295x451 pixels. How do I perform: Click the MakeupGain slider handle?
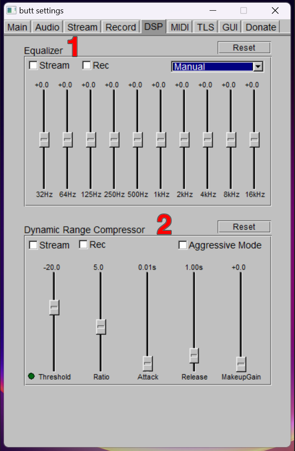(241, 364)
